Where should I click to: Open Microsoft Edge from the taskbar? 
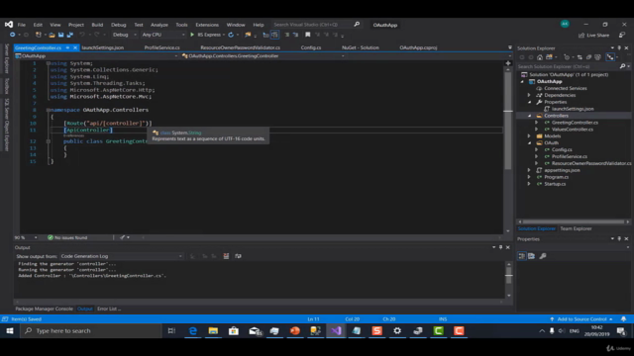[193, 331]
